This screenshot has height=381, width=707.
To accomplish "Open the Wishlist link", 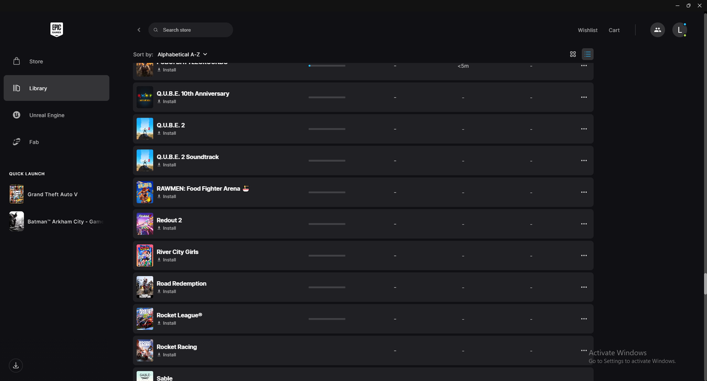I will (x=588, y=30).
